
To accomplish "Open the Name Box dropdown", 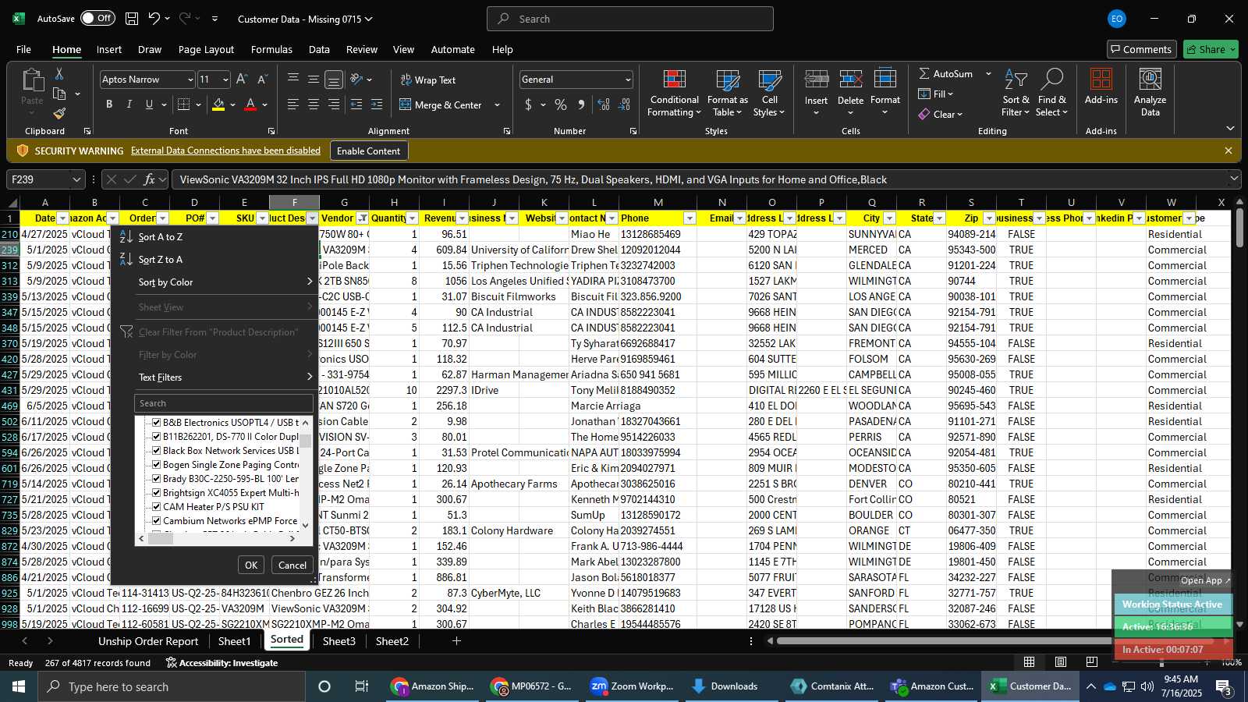I will coord(76,179).
